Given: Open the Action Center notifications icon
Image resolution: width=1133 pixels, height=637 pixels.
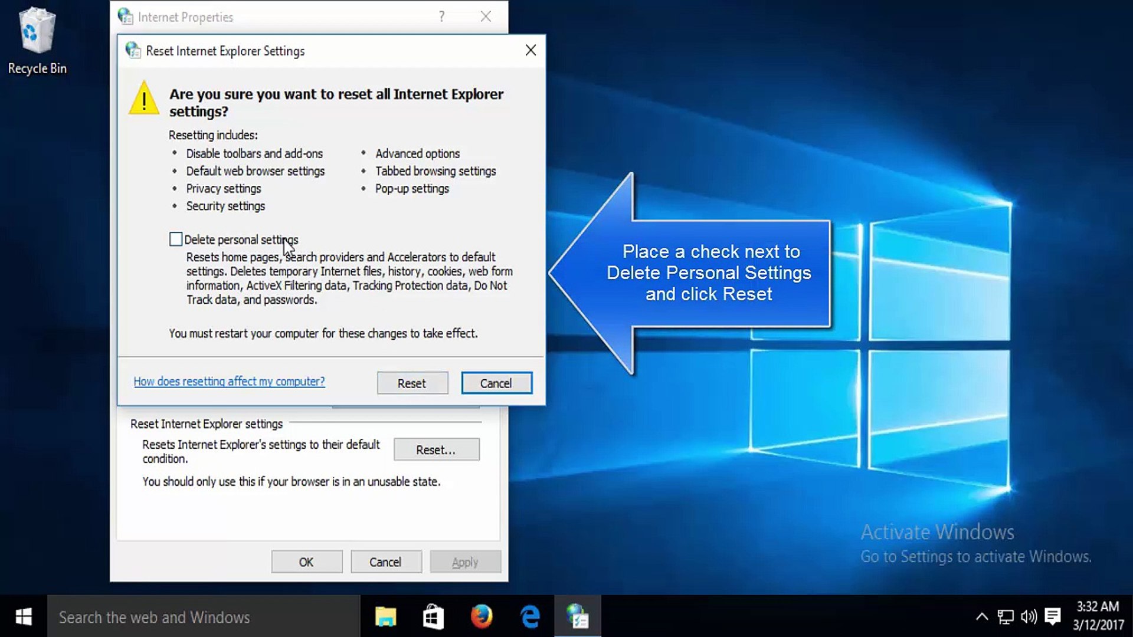Looking at the screenshot, I should pos(1052,617).
